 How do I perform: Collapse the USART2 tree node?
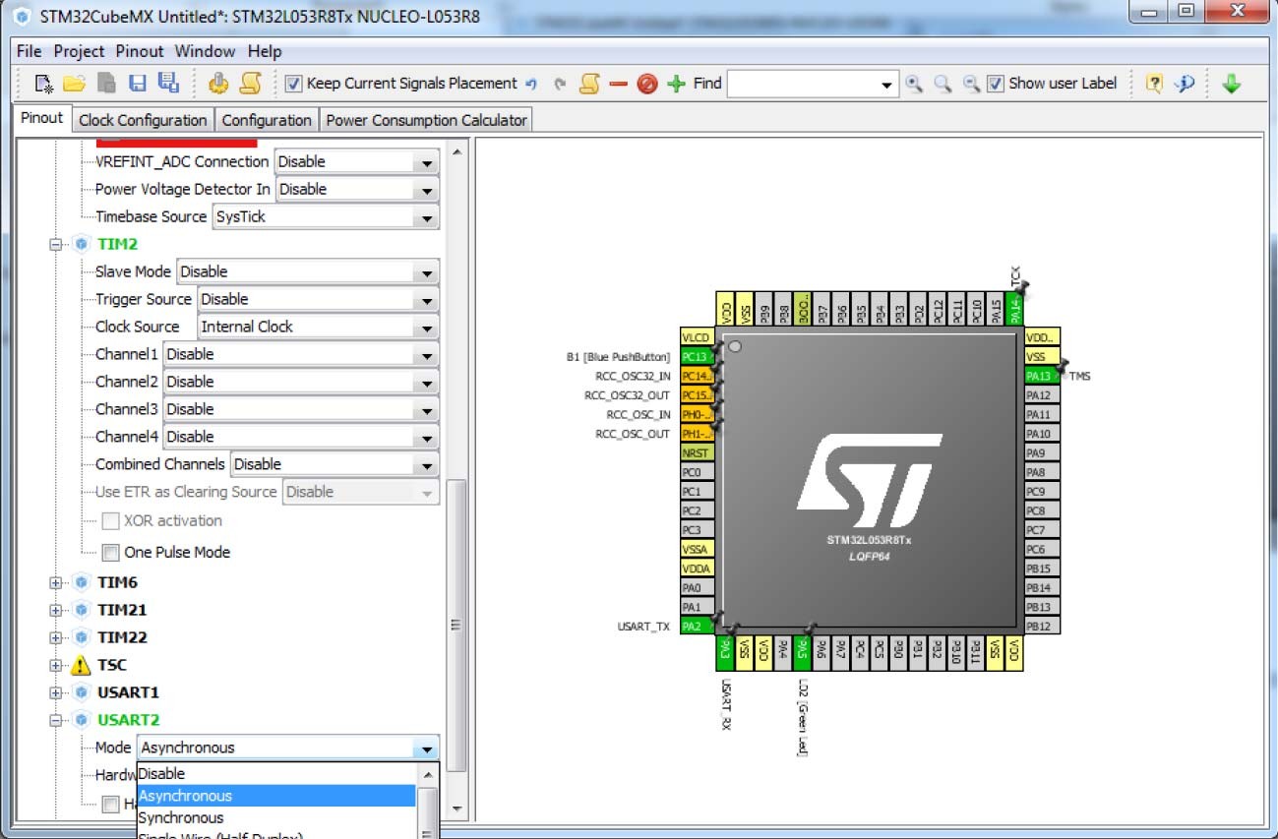(x=56, y=721)
